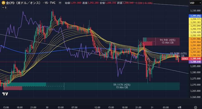Click the 終値 3,288.640 close value
The image size is (202, 109).
tap(125, 3)
